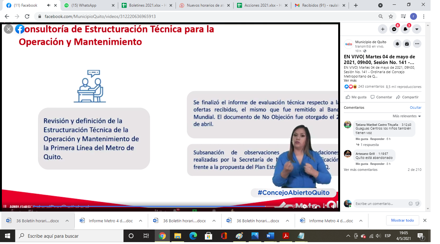This screenshot has width=440, height=244.
Task: Open the Más relevantes sort dropdown
Action: 407,116
